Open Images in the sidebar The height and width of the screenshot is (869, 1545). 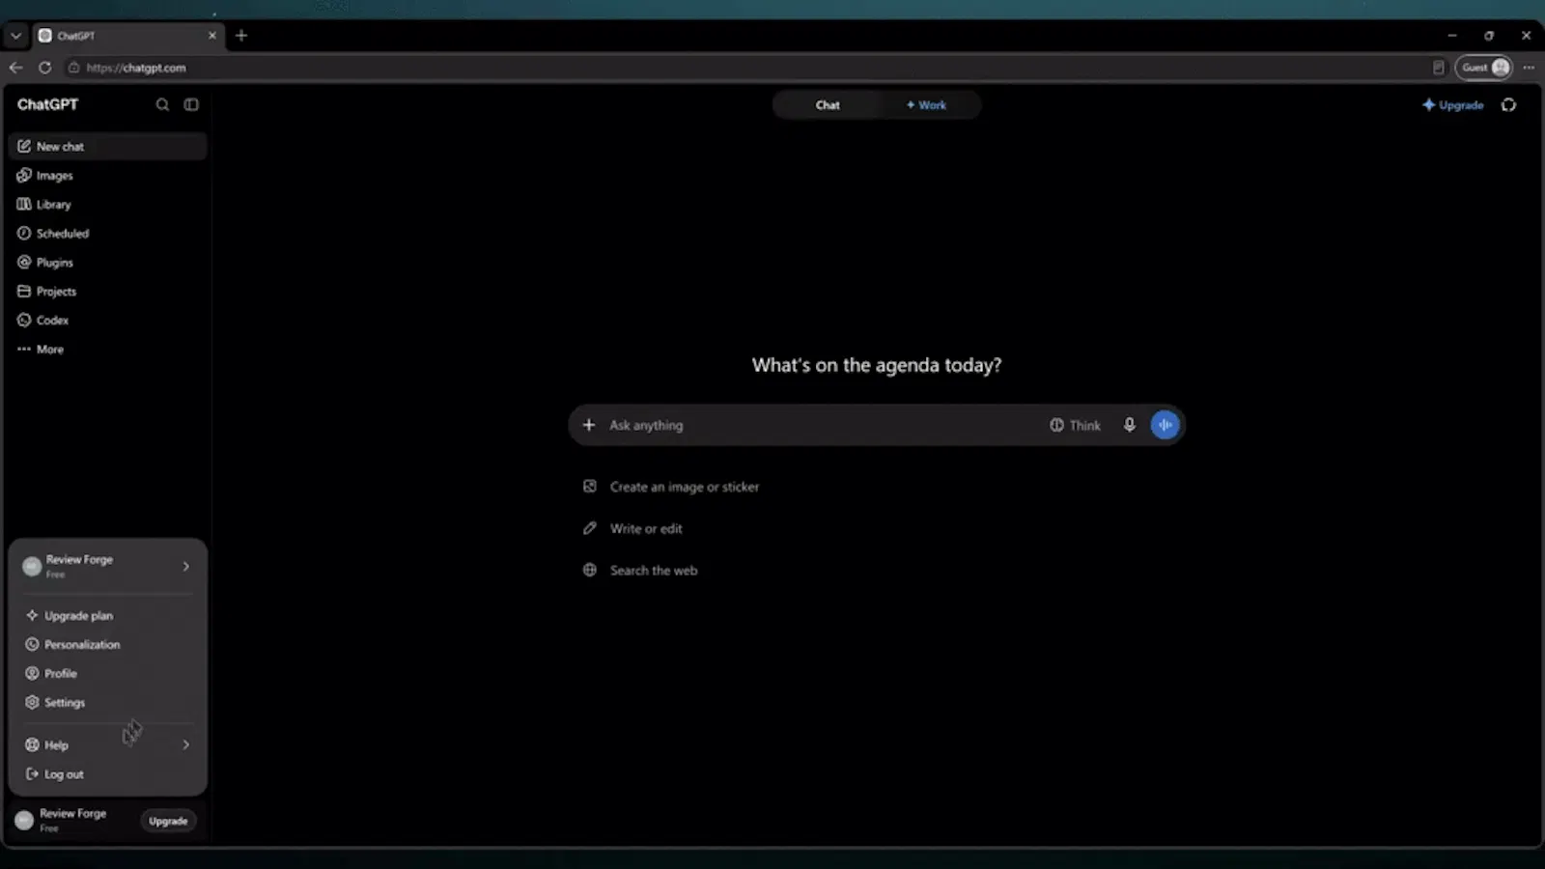(x=107, y=176)
